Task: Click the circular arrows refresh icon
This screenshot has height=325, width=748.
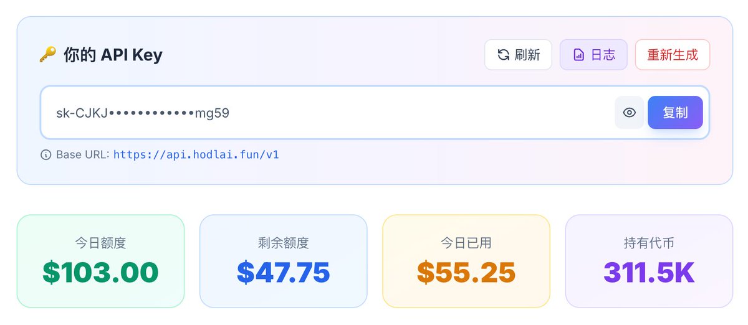Action: (x=503, y=55)
